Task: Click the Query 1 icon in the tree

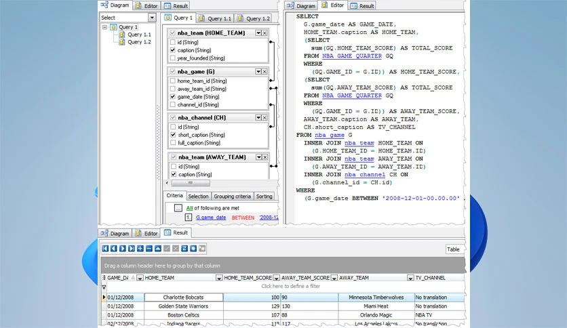Action: pos(113,27)
